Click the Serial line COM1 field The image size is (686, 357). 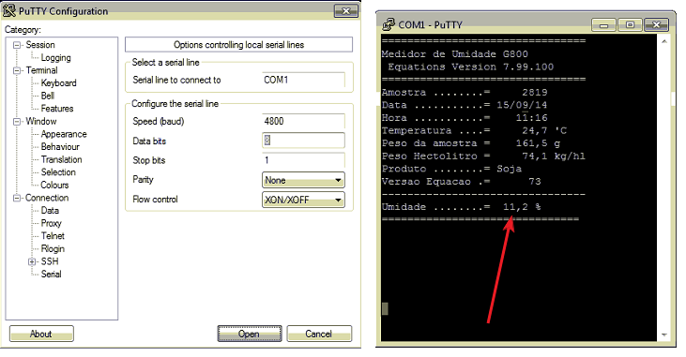[x=303, y=80]
